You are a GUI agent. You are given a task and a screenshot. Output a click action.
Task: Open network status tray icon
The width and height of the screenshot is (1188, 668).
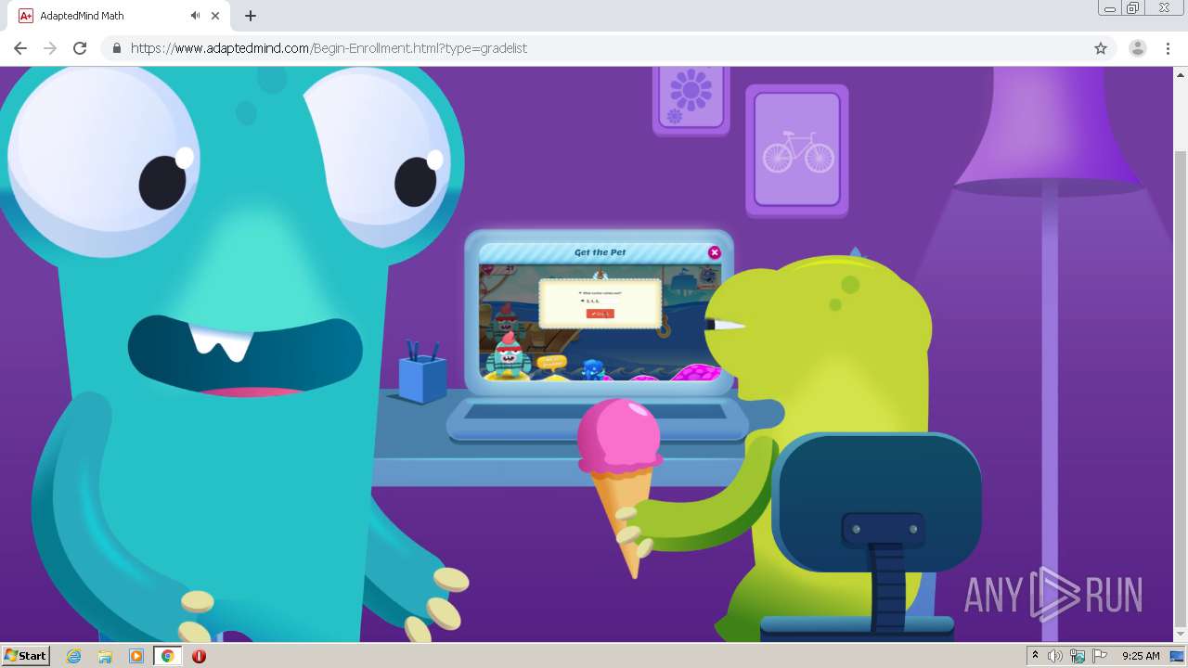(x=1078, y=656)
